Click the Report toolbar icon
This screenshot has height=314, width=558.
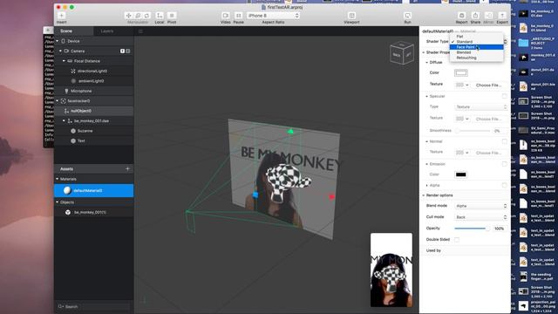[461, 16]
